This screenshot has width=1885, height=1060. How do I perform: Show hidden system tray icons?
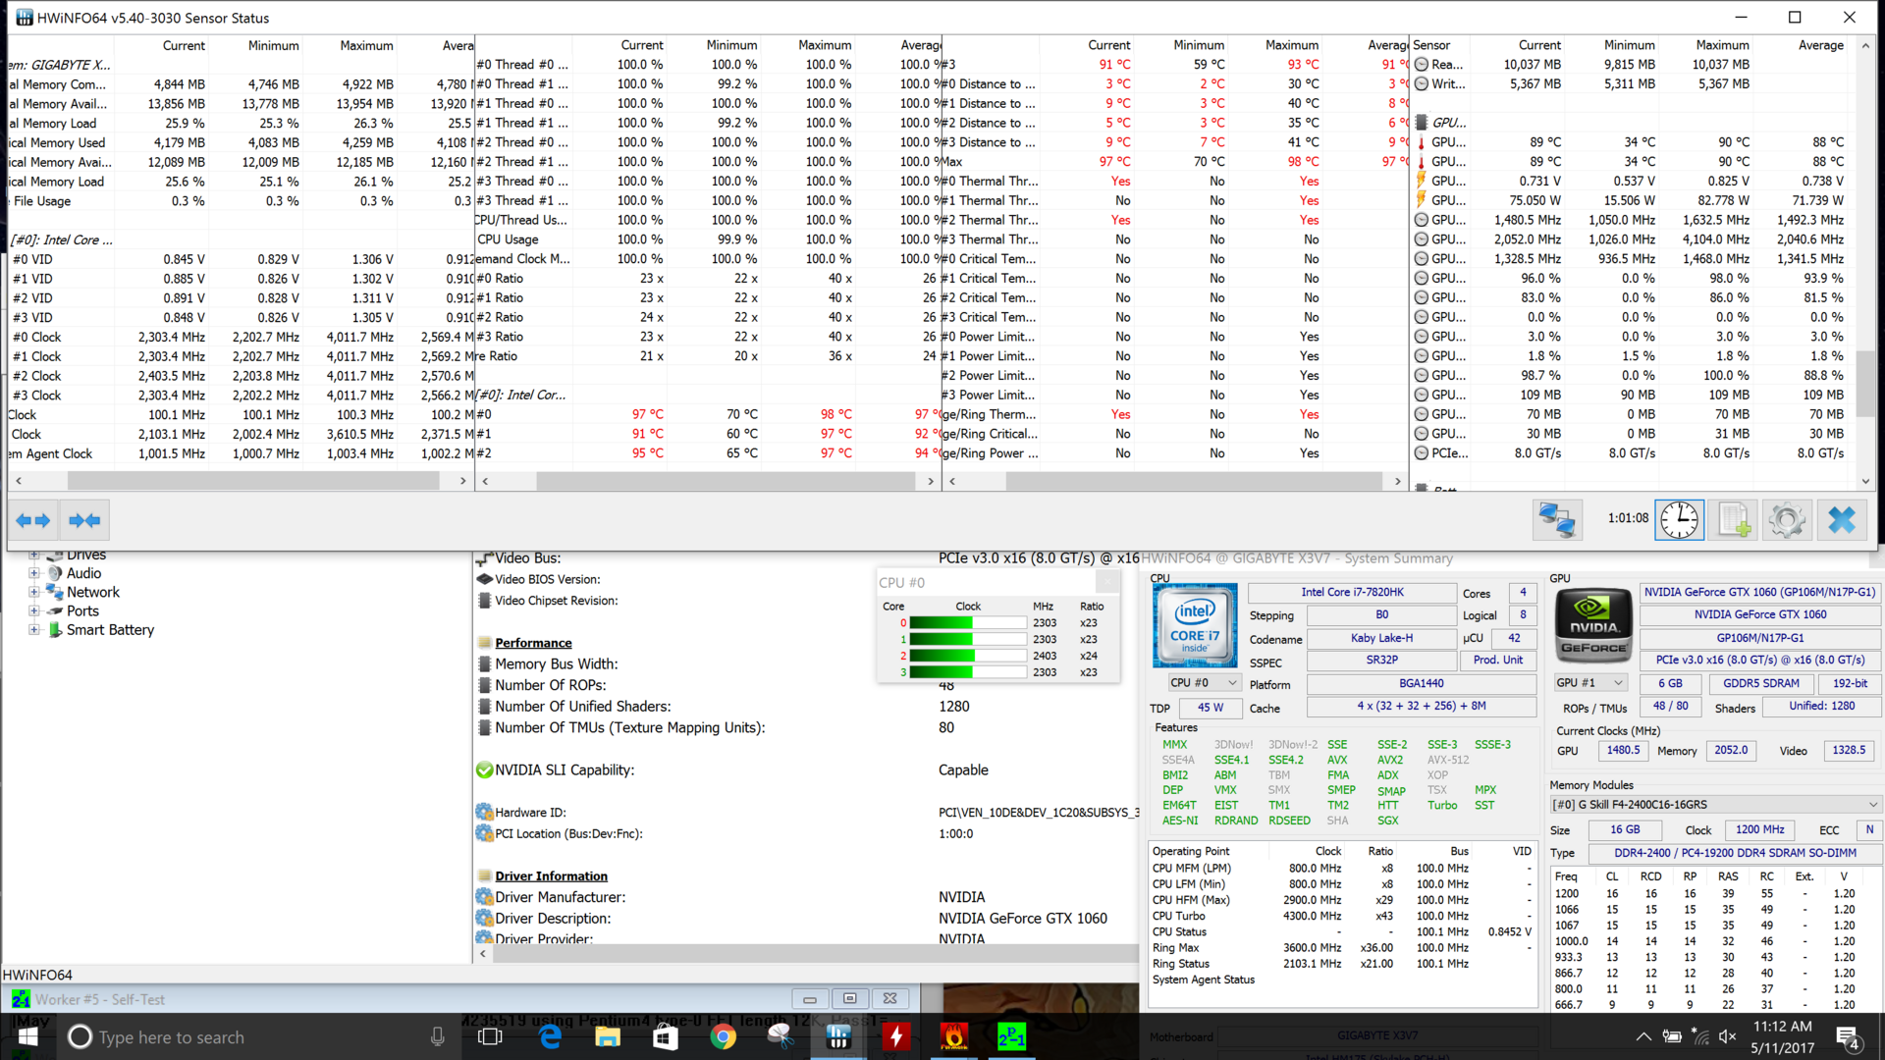(1643, 1037)
